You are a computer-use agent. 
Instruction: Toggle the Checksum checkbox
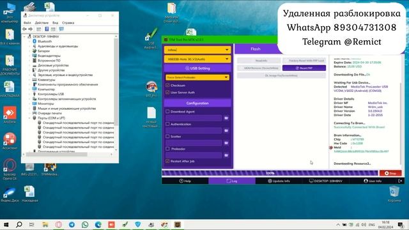coord(167,85)
